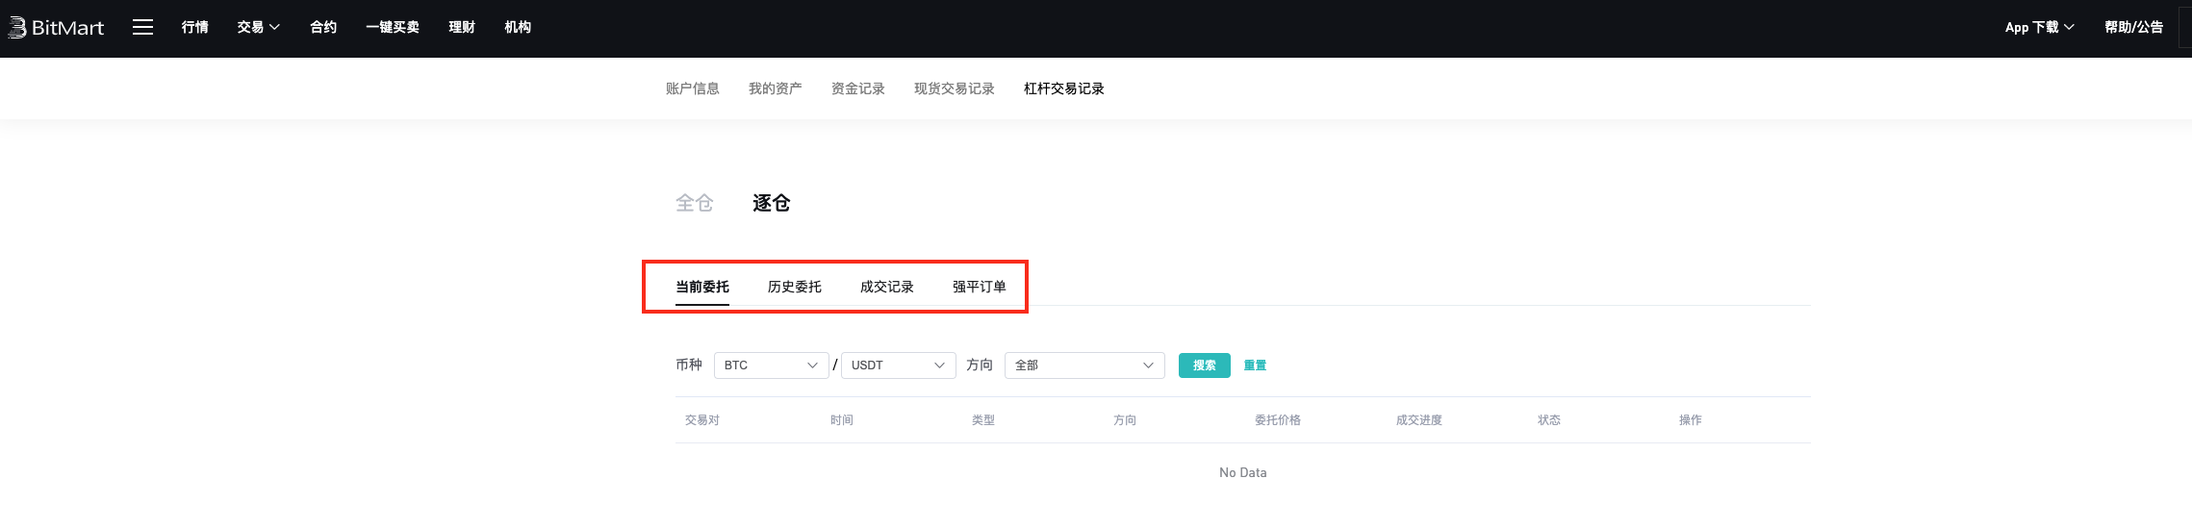Expand the 交易 dropdown in navbar
This screenshot has height=529, width=2192.
[x=258, y=28]
